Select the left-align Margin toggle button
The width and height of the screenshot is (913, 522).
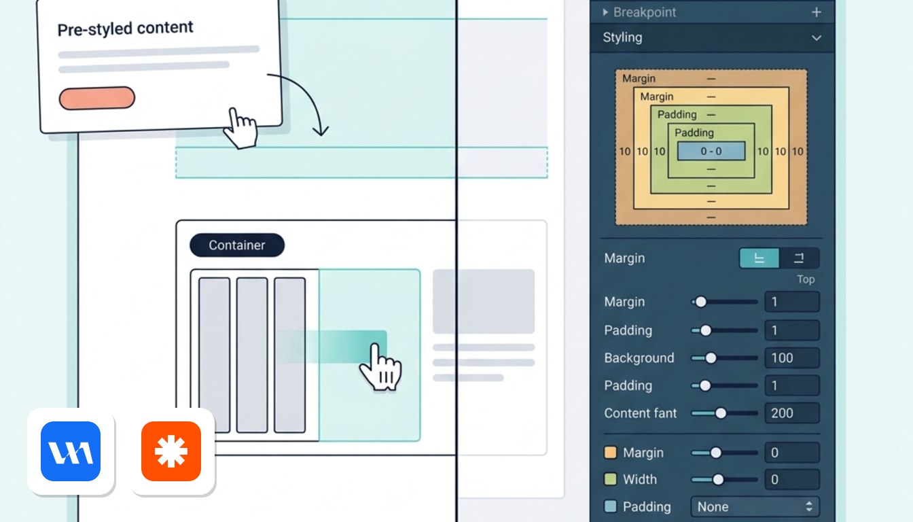click(759, 258)
